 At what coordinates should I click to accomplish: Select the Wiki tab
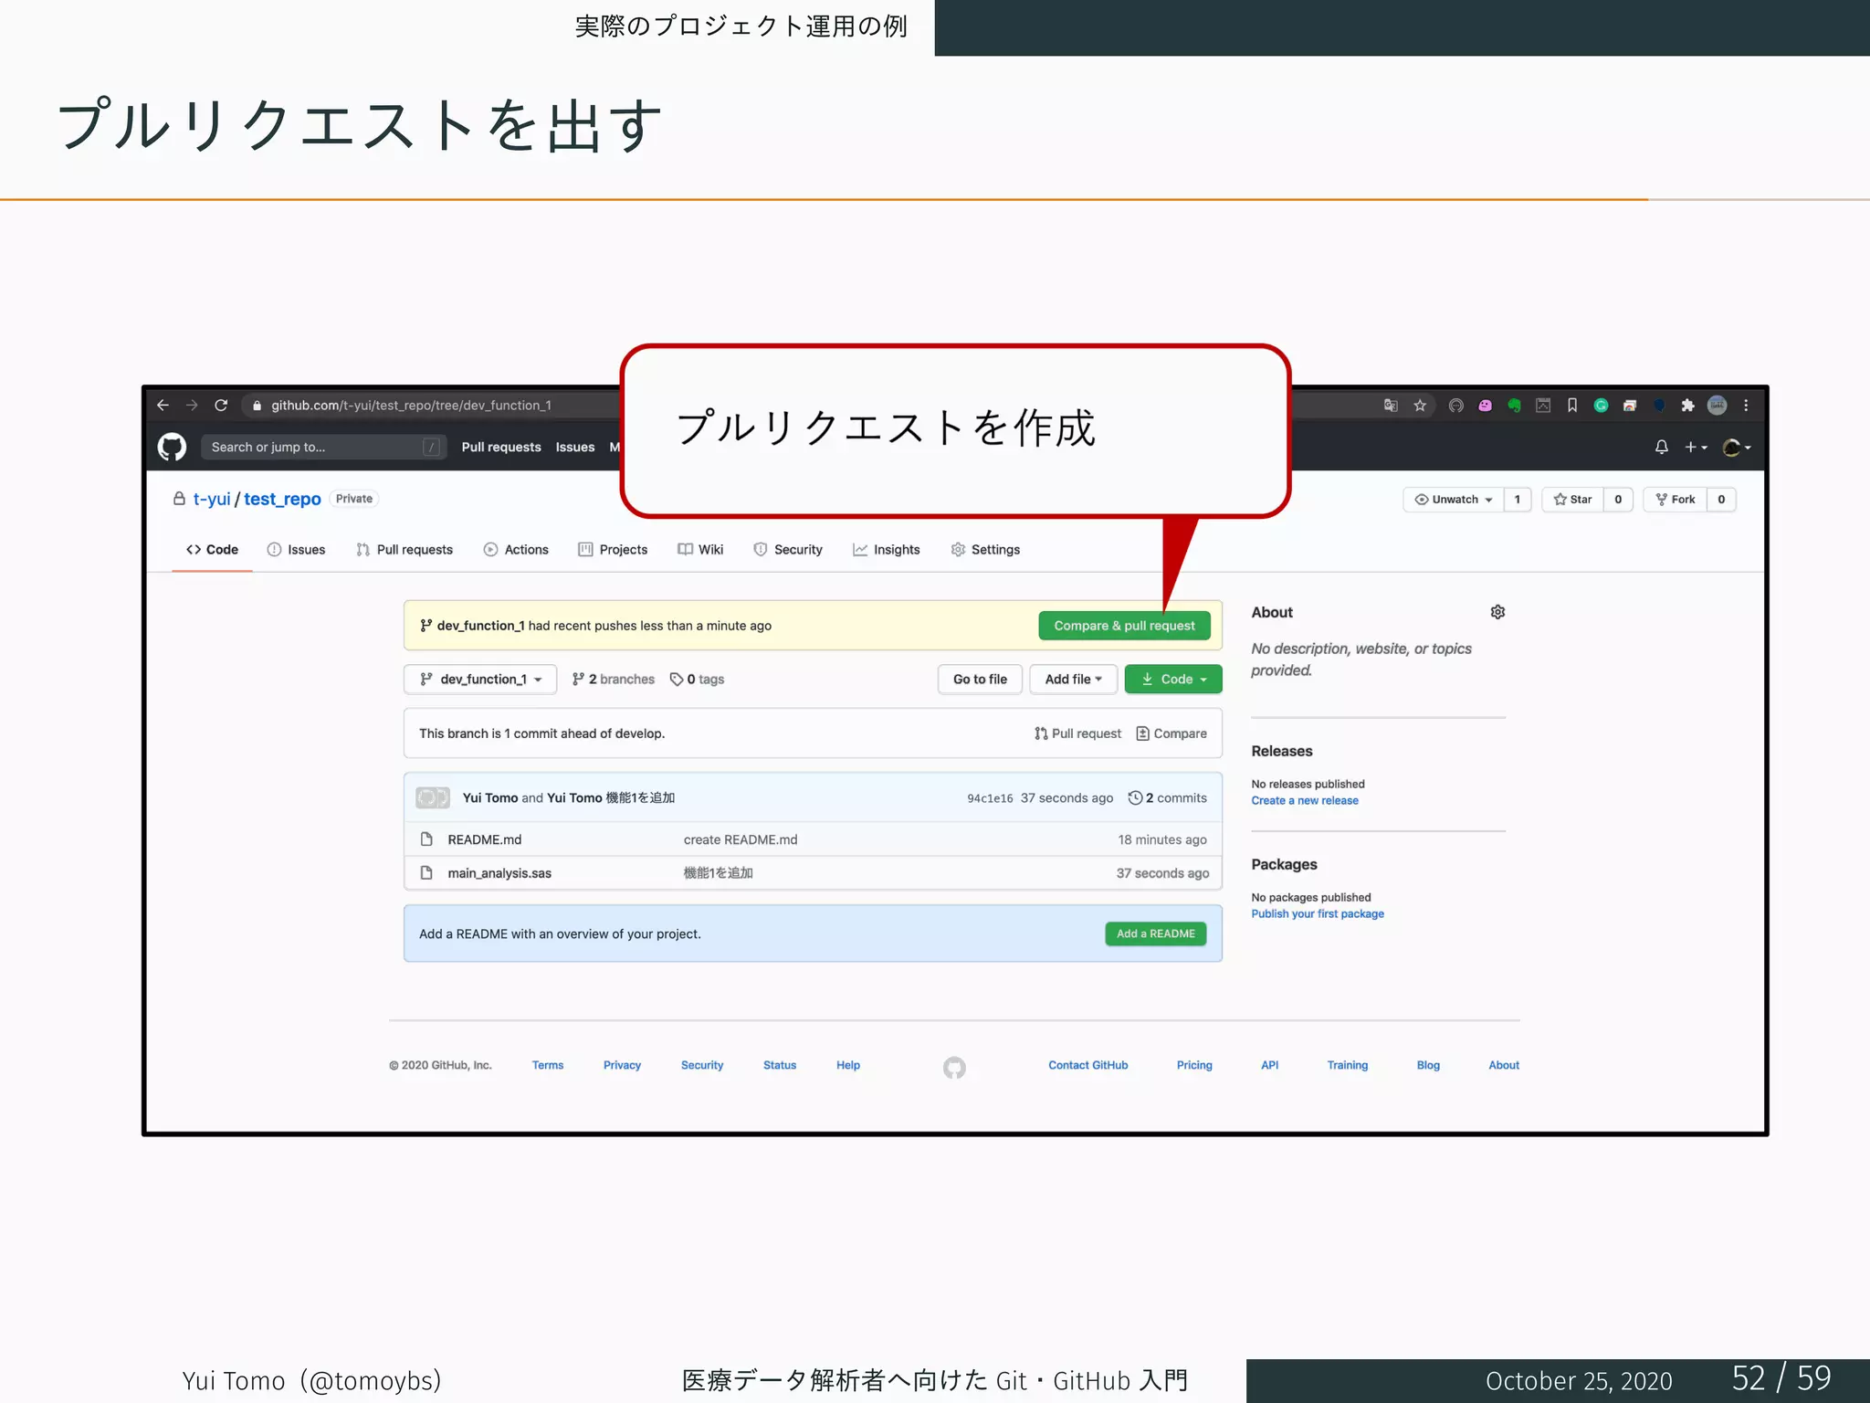point(700,549)
